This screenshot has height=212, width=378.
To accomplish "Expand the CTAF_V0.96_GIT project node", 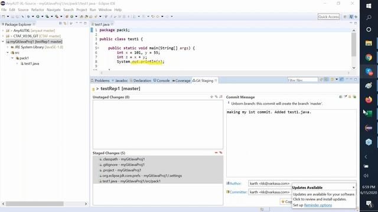I will pos(3,36).
